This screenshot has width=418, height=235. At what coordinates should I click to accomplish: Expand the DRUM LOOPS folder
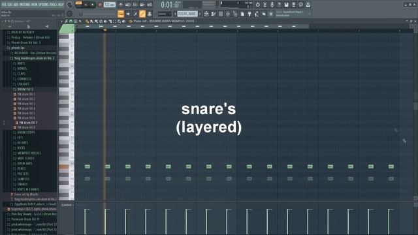pos(26,133)
